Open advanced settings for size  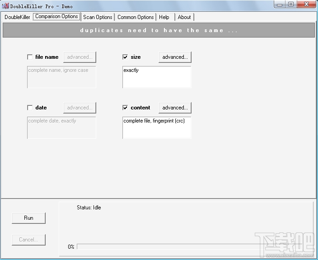[x=175, y=57]
